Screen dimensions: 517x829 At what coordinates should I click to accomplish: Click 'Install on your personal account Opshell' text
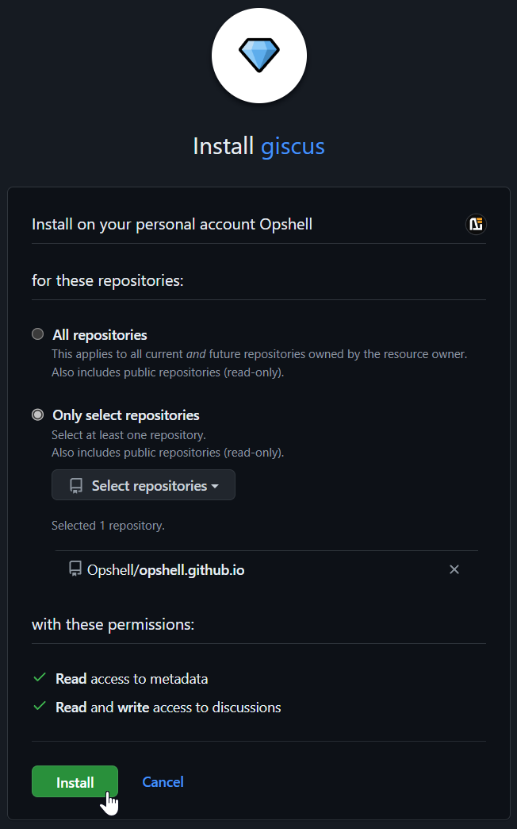(x=172, y=225)
